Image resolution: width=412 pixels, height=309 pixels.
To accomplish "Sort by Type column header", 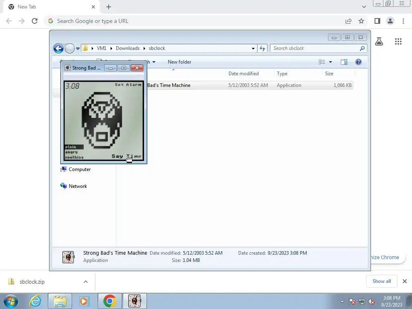I will click(x=282, y=74).
